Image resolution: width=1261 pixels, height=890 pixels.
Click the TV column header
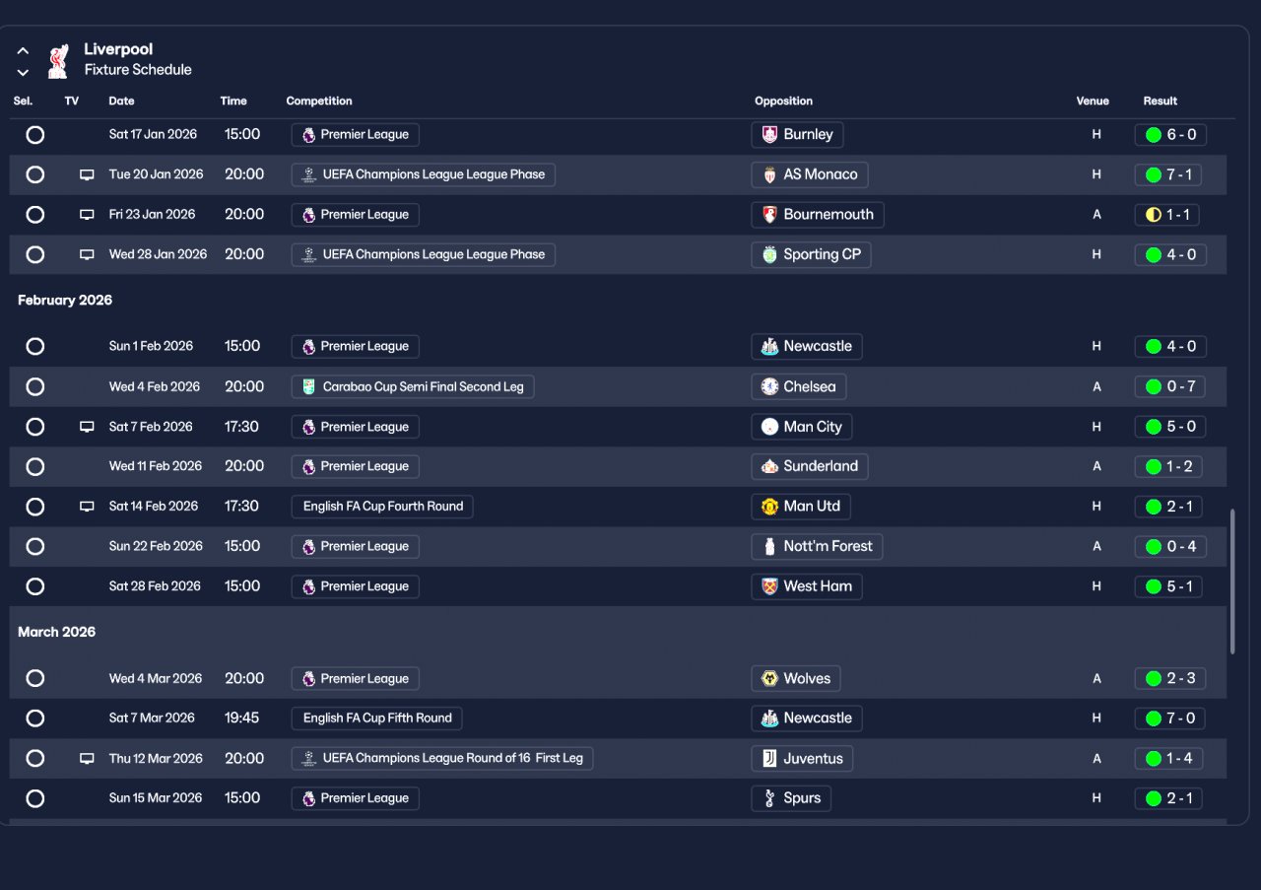[x=72, y=102]
